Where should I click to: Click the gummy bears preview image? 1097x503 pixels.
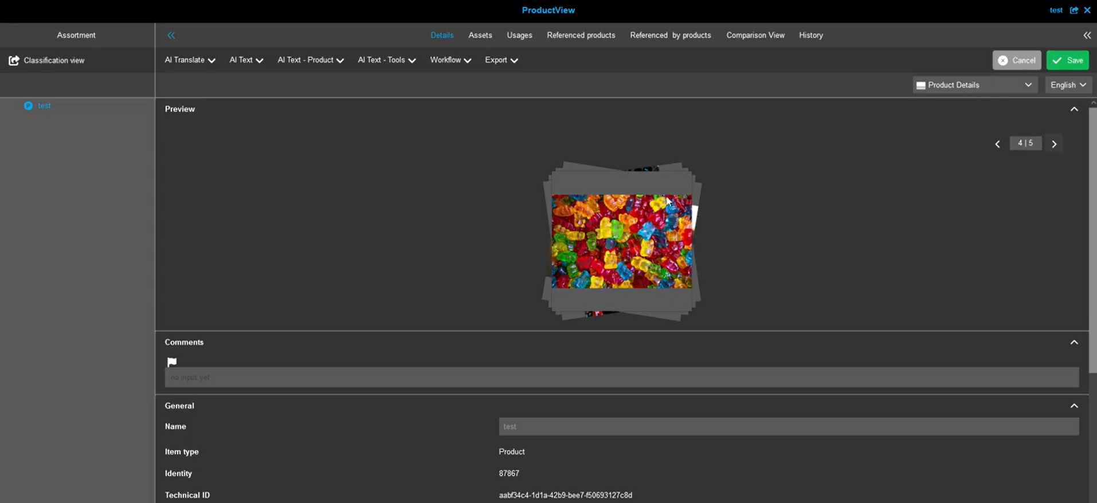click(621, 241)
